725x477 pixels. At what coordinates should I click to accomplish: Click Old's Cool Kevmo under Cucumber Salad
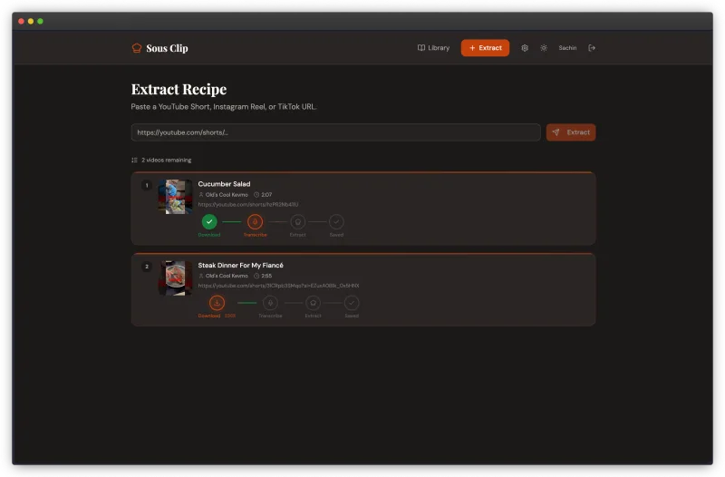click(227, 195)
